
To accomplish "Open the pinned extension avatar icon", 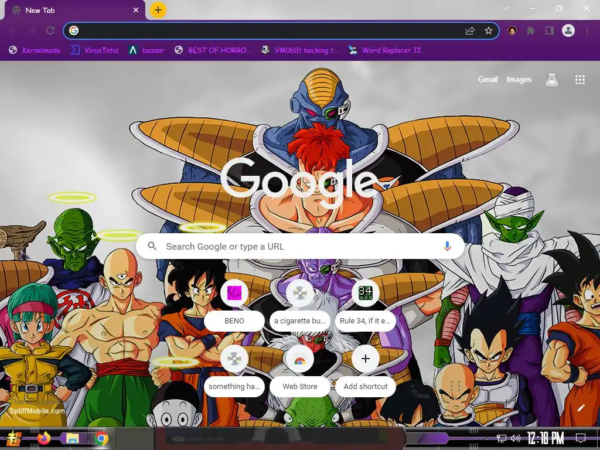I will (512, 30).
